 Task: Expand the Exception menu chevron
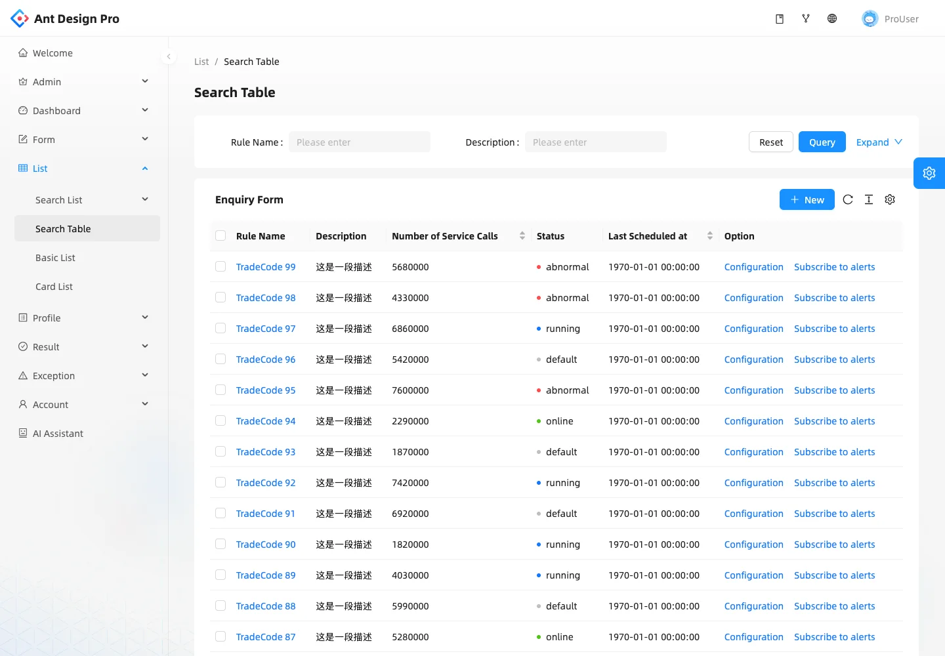click(145, 375)
